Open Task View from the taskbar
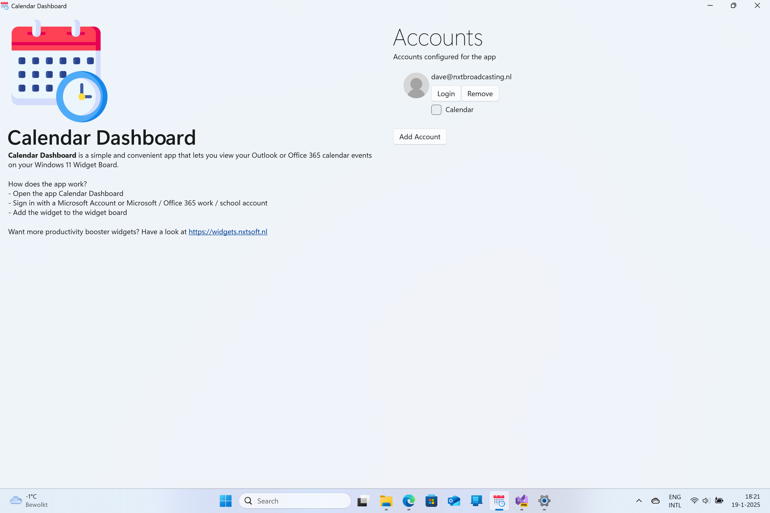The image size is (770, 513). [x=363, y=501]
